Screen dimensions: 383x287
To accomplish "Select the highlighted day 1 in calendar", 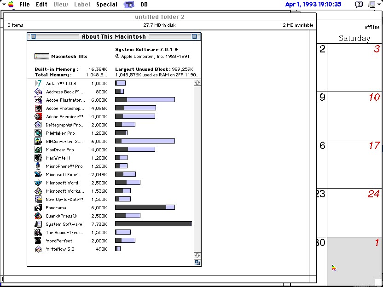I will [354, 261].
